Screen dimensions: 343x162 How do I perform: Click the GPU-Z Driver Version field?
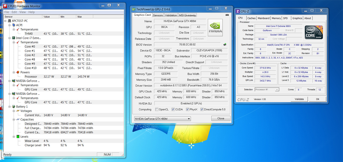[191, 85]
